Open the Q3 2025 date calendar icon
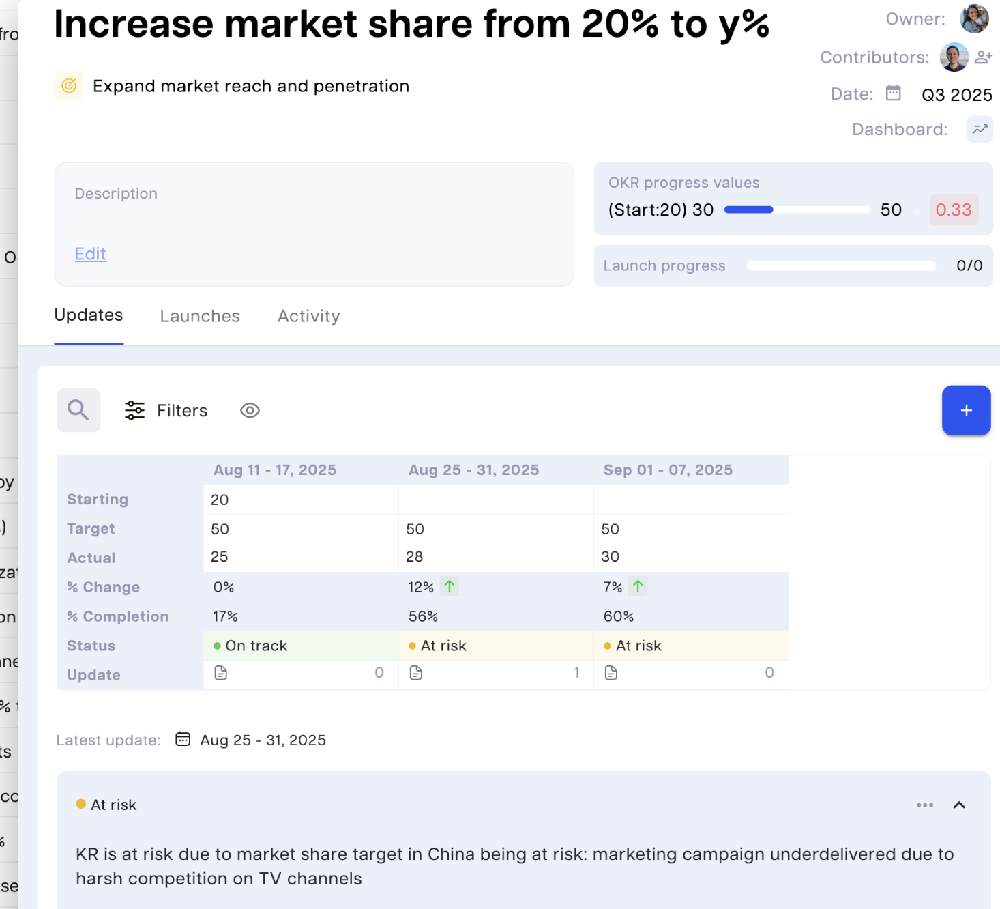 tap(893, 93)
